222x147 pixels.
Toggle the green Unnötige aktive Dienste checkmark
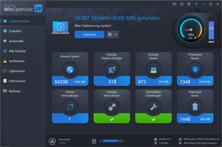pos(112,119)
